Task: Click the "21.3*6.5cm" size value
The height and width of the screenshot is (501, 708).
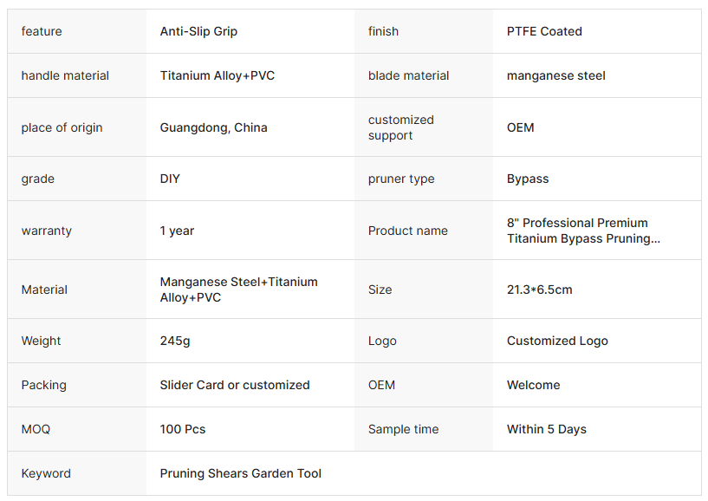Action: (x=539, y=290)
